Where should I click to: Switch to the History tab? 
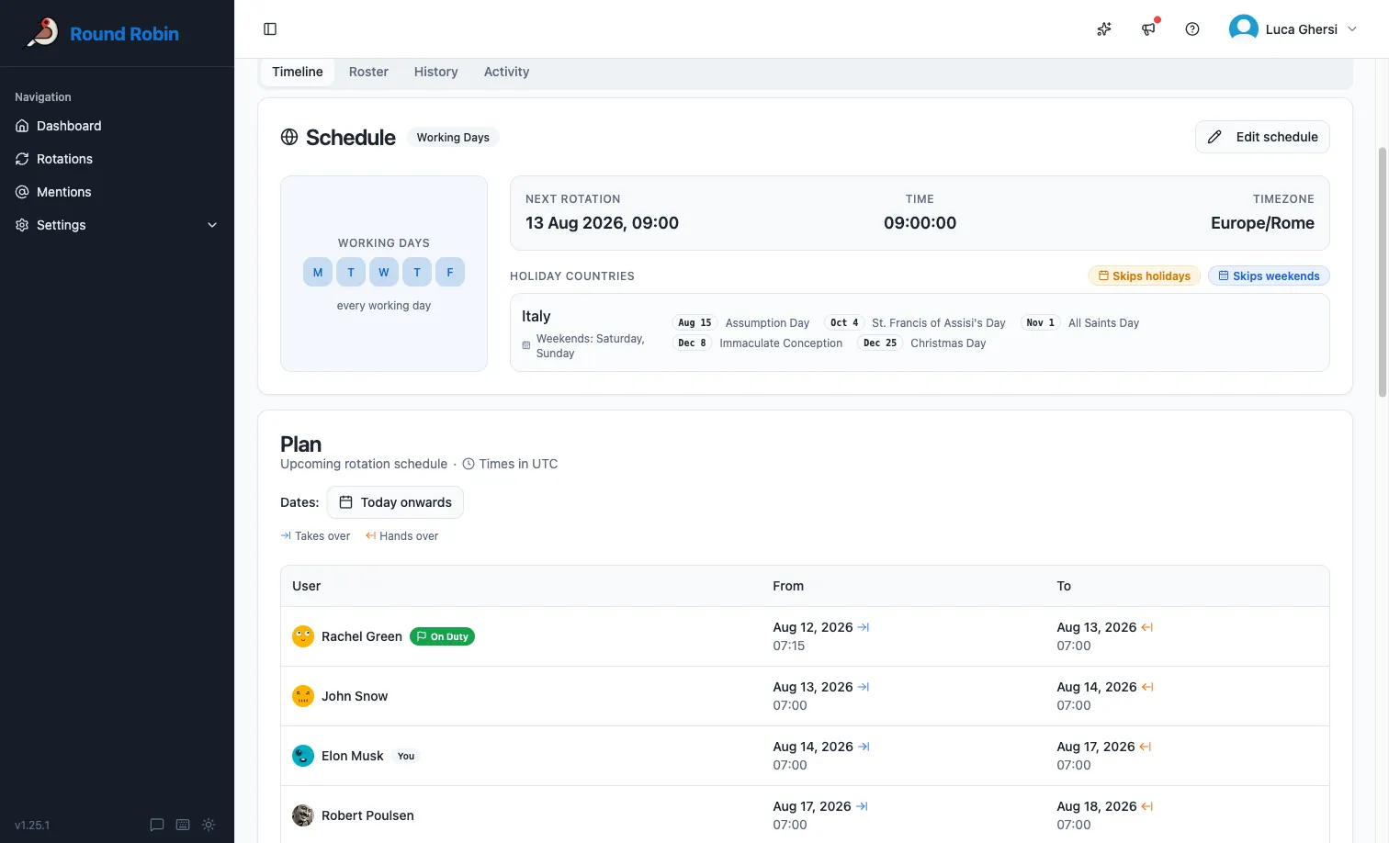(435, 72)
